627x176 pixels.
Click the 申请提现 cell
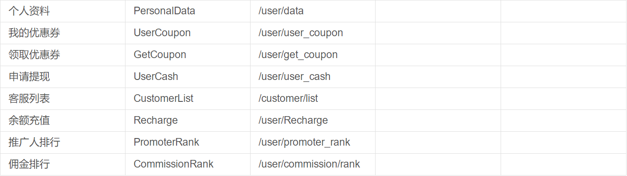(x=63, y=77)
